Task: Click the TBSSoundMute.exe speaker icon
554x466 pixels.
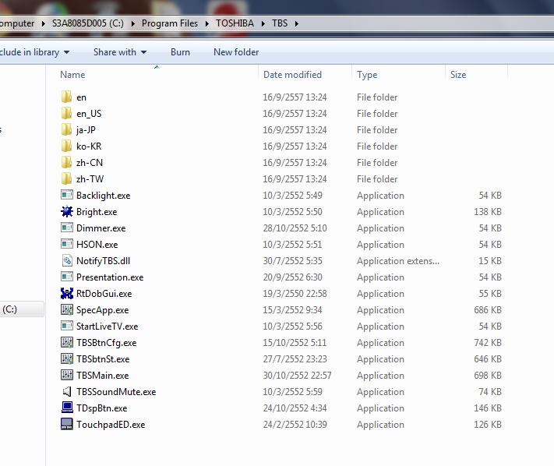Action: [67, 391]
